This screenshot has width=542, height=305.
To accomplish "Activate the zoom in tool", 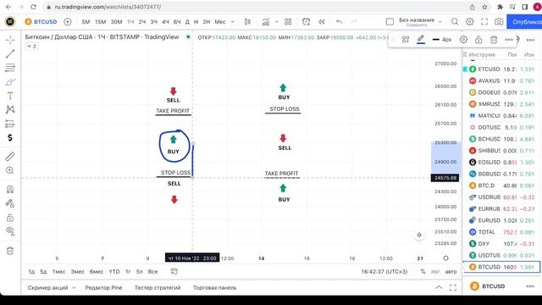I will [10, 170].
